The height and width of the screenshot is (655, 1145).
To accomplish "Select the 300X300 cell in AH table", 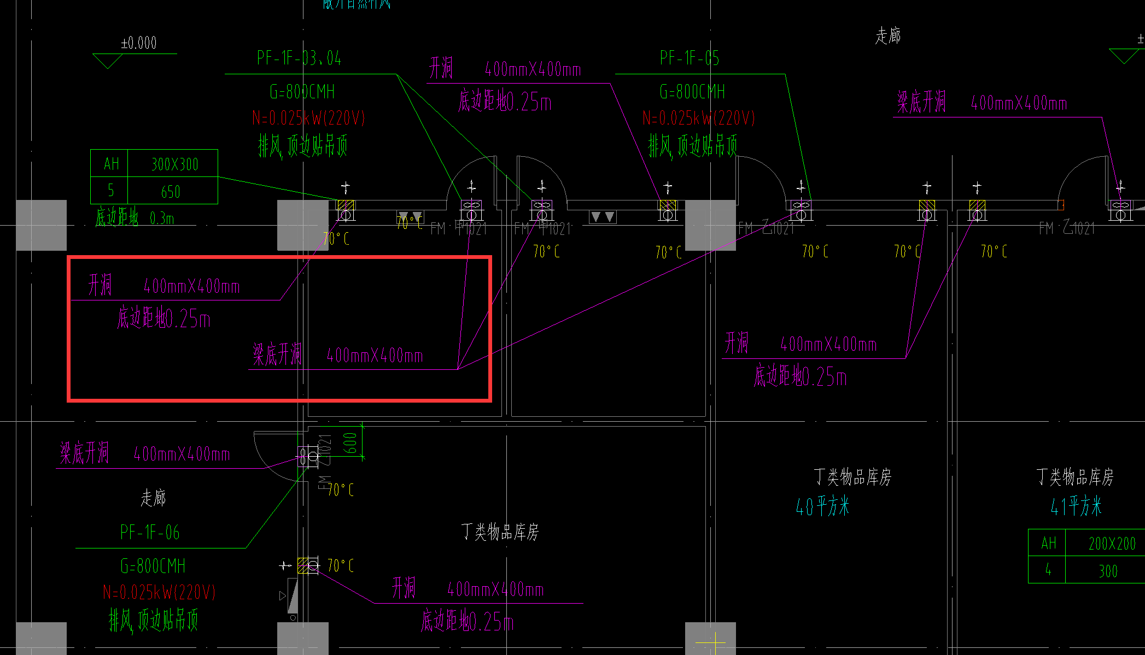I will [174, 164].
